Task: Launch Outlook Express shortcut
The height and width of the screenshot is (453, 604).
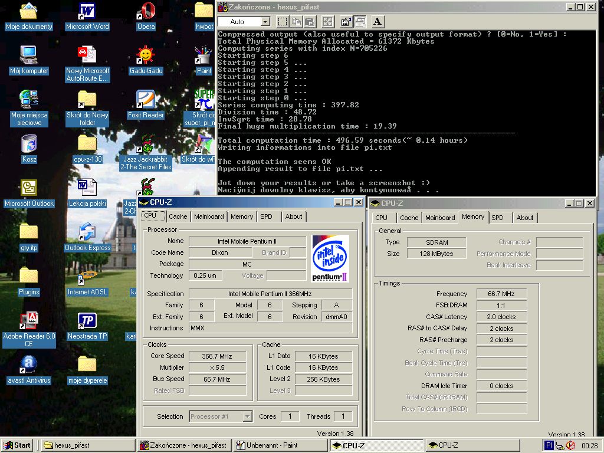Action: 87,238
